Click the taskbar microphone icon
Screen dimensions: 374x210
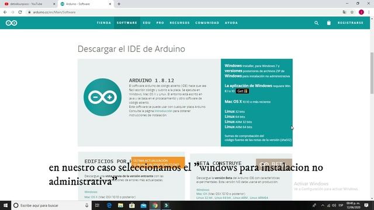(x=86, y=205)
